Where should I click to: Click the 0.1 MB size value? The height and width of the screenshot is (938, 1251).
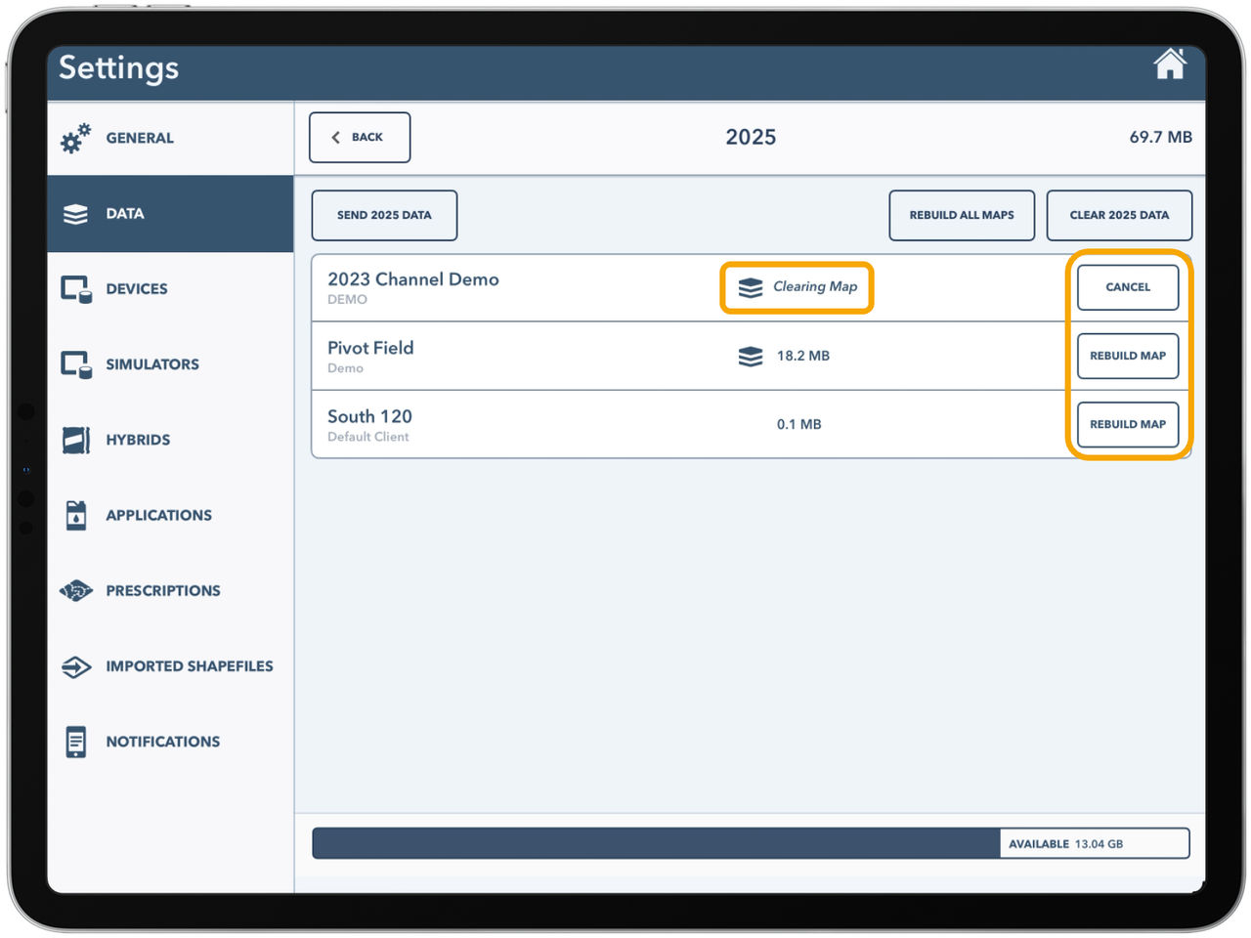[x=799, y=424]
